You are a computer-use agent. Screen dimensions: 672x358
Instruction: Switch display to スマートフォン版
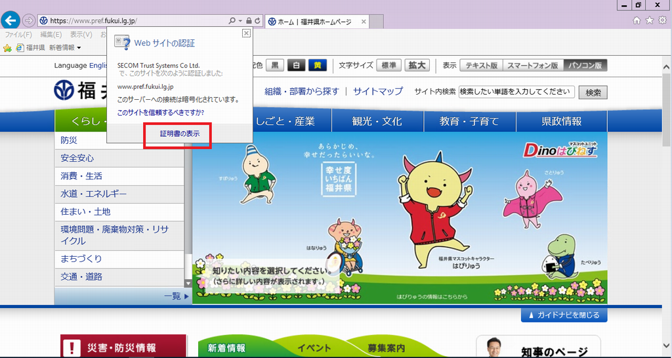(x=533, y=65)
